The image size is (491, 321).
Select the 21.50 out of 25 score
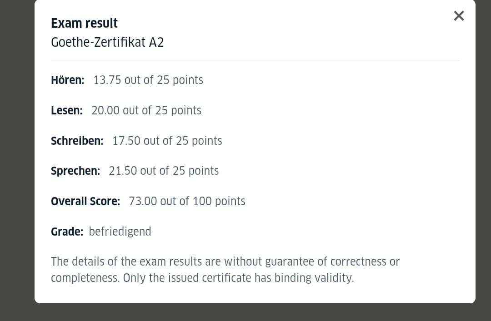pos(164,171)
